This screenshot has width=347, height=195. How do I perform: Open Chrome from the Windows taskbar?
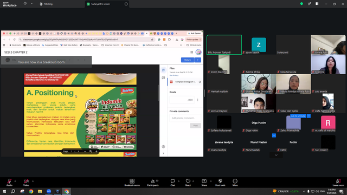pos(31,191)
